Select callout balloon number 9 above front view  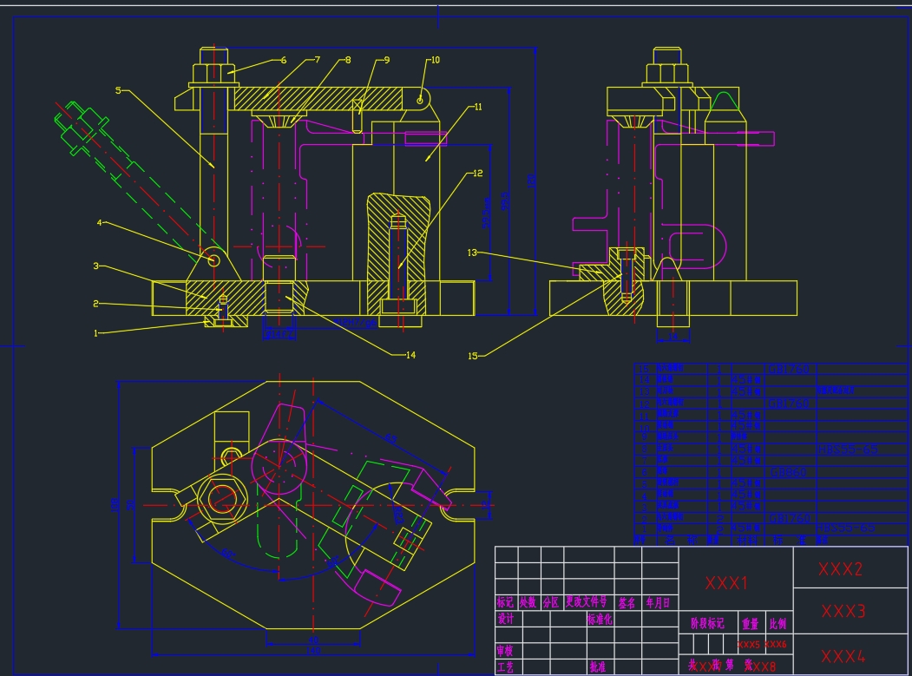pos(387,59)
